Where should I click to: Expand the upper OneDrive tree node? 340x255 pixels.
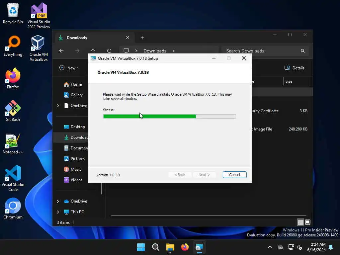(x=58, y=106)
